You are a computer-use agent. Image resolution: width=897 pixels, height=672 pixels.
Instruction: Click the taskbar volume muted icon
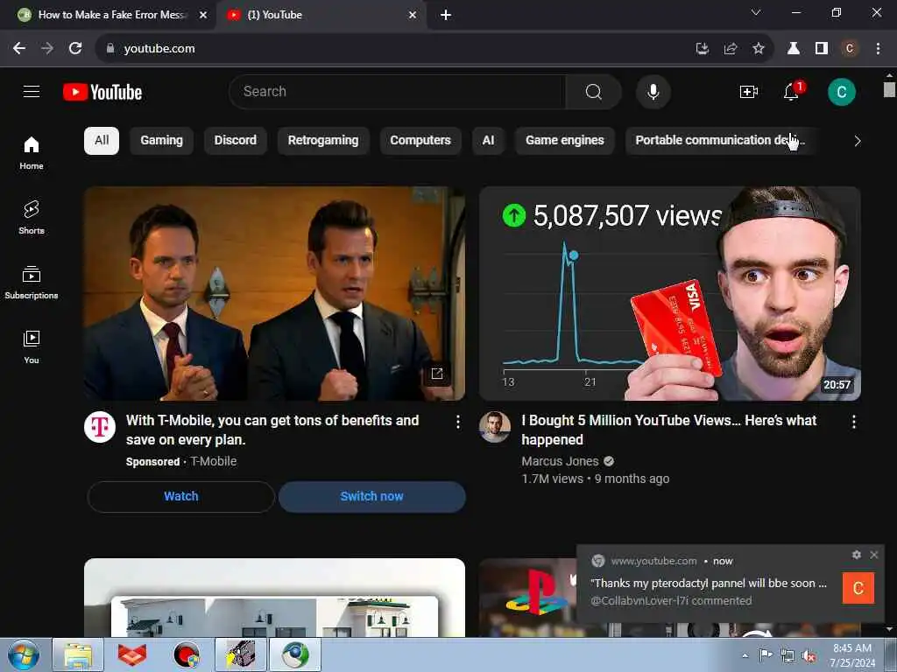[809, 656]
